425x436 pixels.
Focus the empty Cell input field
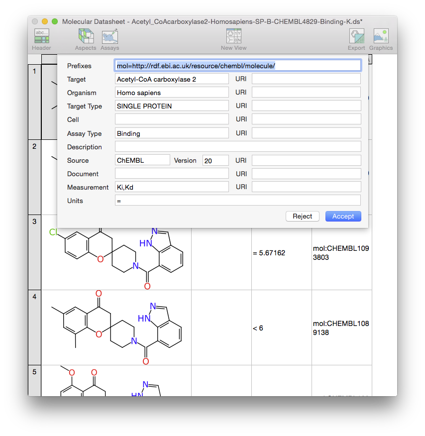pyautogui.click(x=172, y=119)
